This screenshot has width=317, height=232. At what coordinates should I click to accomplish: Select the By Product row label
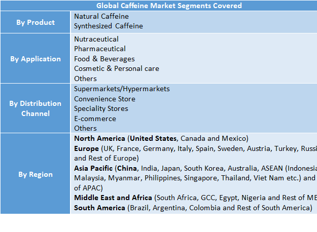tap(36, 22)
